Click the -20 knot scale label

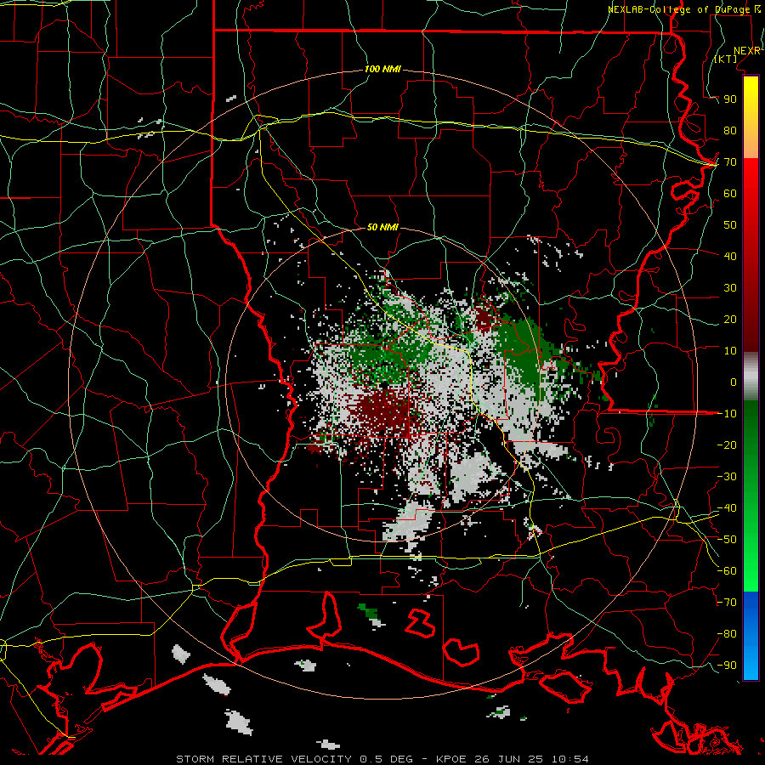[727, 445]
